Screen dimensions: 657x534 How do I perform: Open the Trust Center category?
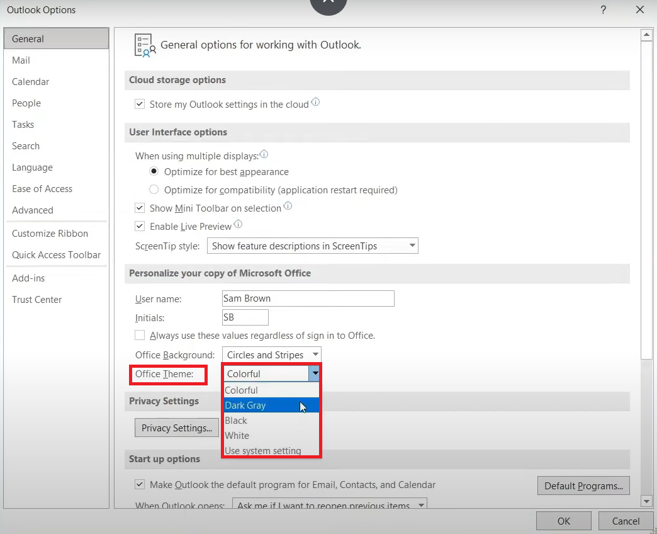pos(56,300)
